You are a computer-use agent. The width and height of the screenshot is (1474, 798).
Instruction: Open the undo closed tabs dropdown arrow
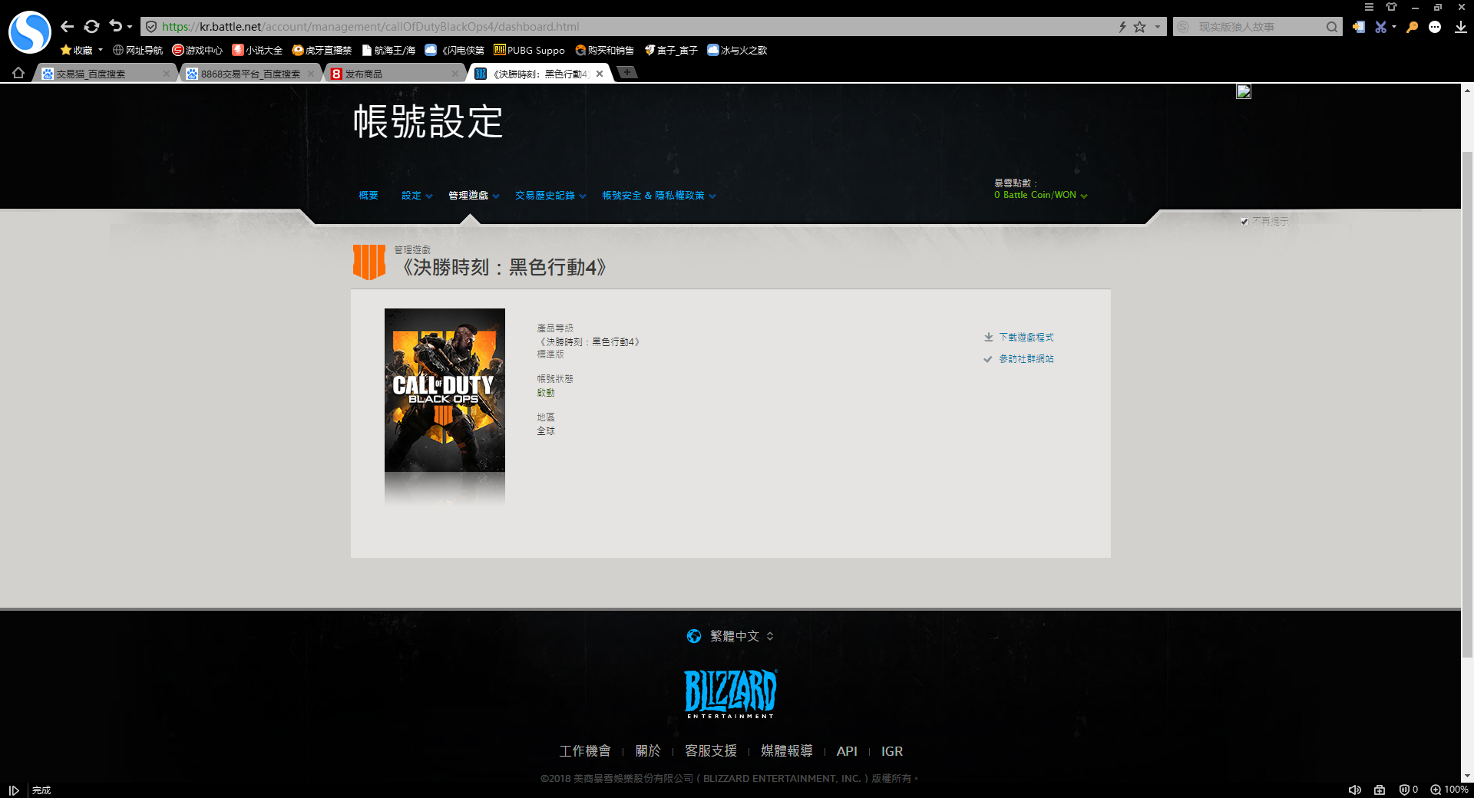pyautogui.click(x=130, y=27)
